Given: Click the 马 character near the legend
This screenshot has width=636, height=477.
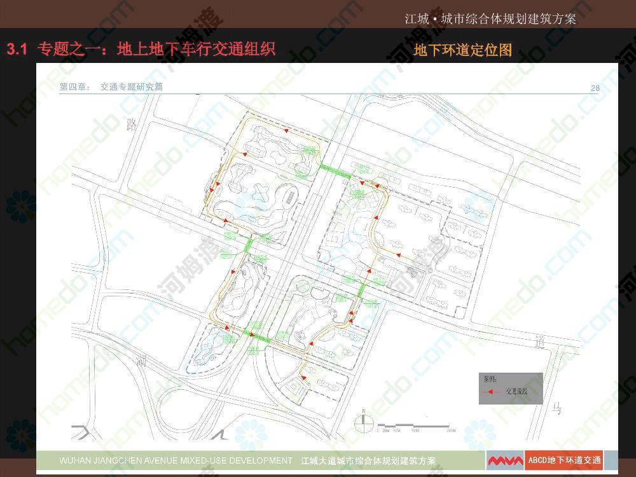Looking at the screenshot, I should 556,408.
